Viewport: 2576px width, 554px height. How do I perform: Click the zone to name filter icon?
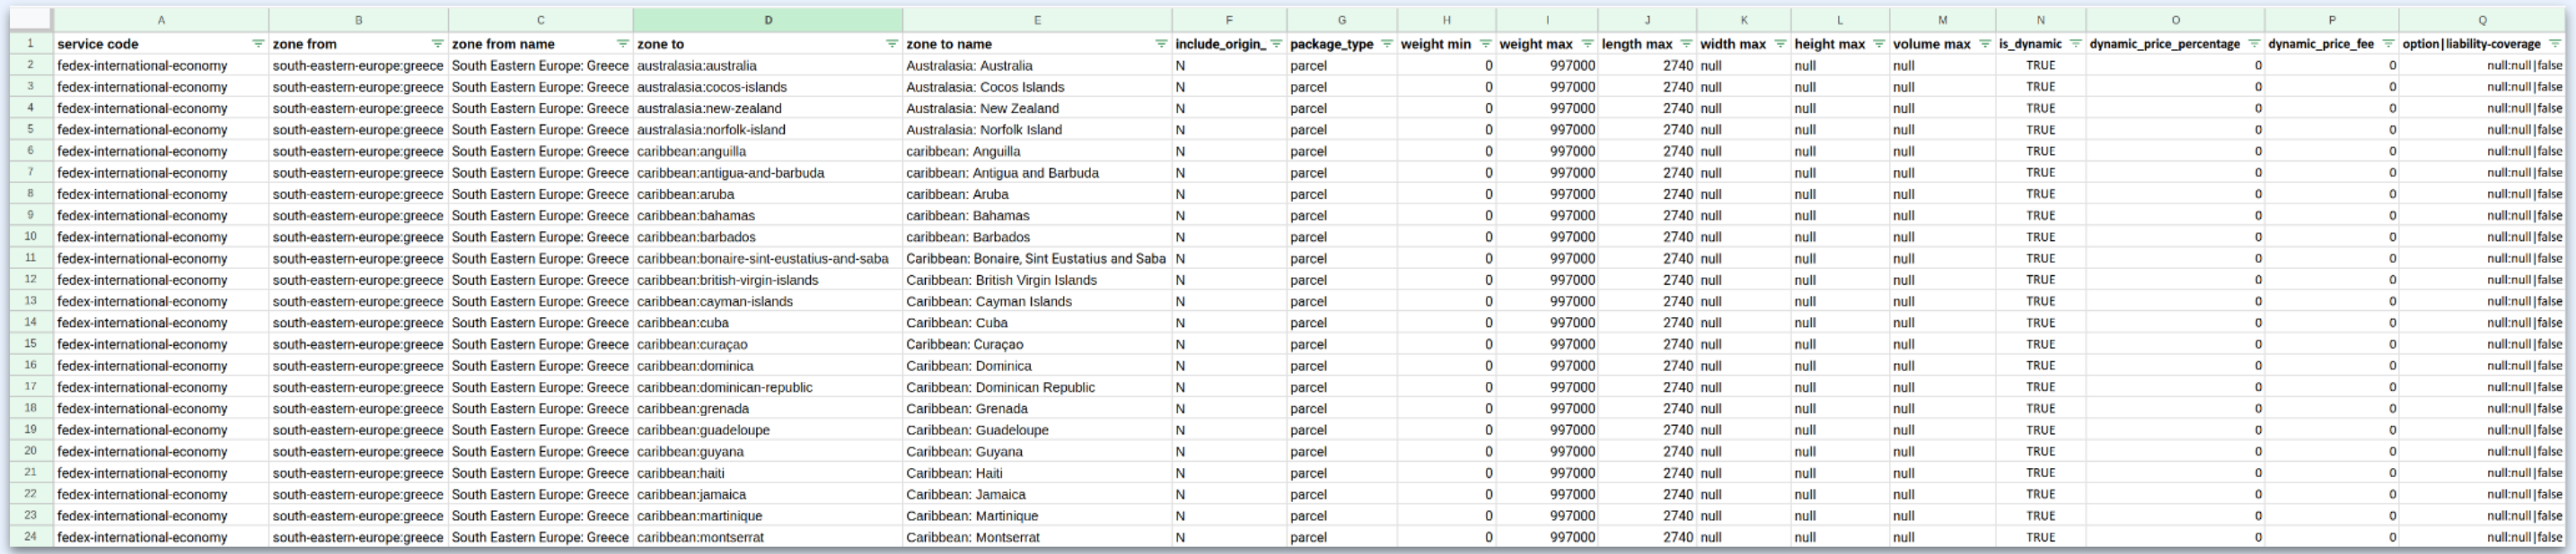(x=1161, y=44)
